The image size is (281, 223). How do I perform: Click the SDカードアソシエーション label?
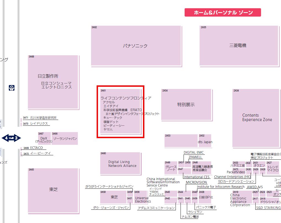pos(236,182)
